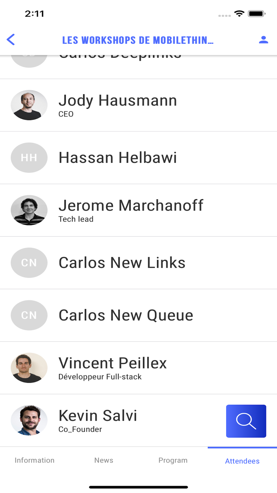
Task: Tap Vincent Peillex's profile photo
Action: [x=29, y=368]
